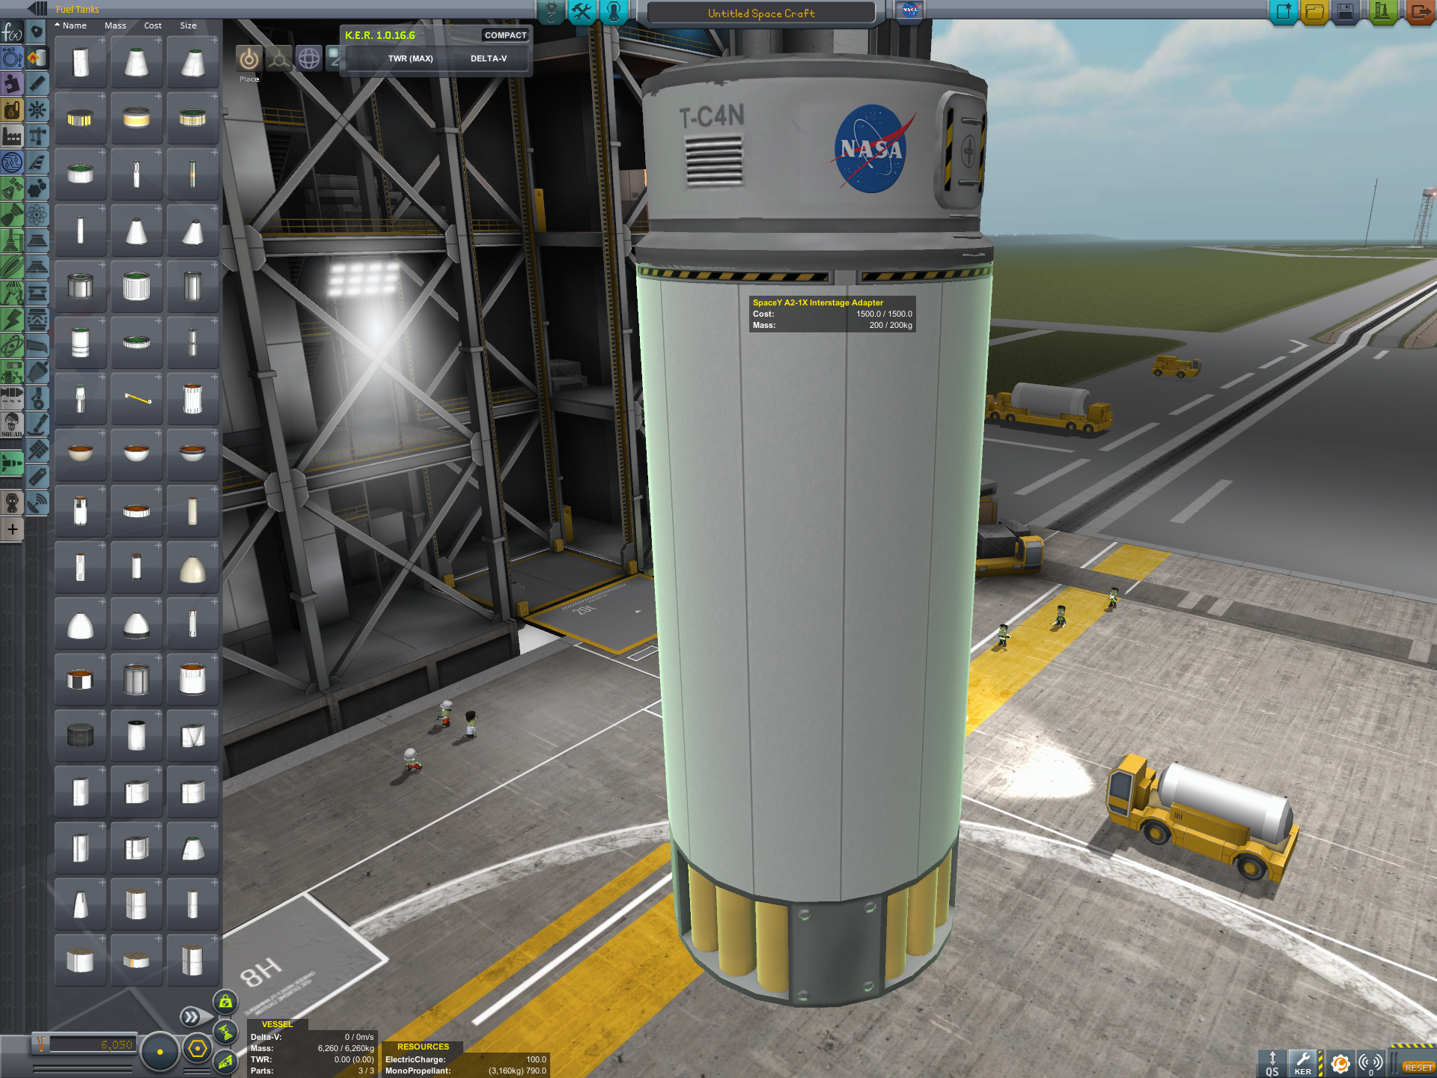
Task: Toggle the Center of Mass indicator
Action: (225, 1002)
